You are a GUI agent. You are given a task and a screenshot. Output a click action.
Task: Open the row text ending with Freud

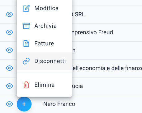point(92,32)
